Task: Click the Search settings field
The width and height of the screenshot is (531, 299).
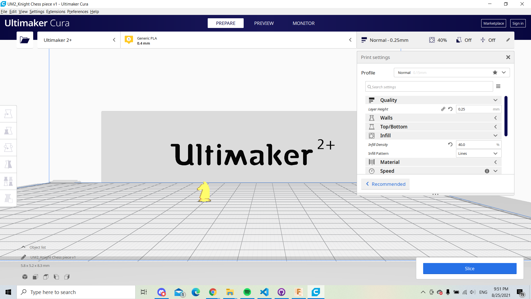Action: click(x=429, y=87)
